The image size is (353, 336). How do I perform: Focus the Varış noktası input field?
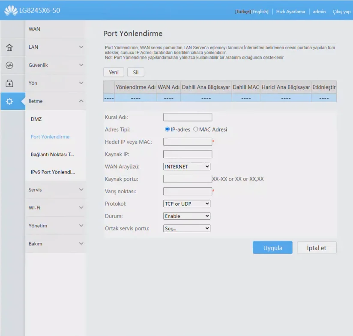click(x=188, y=191)
